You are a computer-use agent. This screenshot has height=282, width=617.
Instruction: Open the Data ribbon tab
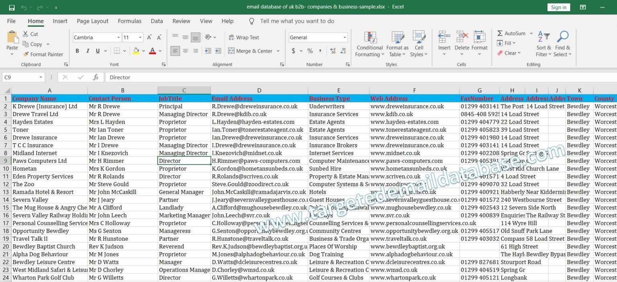pyautogui.click(x=157, y=21)
